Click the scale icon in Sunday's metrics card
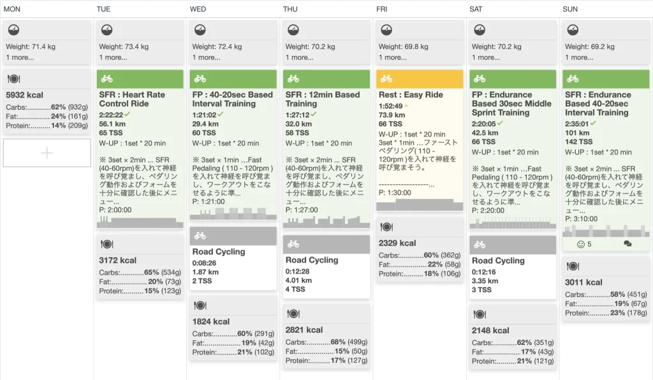Viewport: 653px width, 380px height. (x=573, y=30)
